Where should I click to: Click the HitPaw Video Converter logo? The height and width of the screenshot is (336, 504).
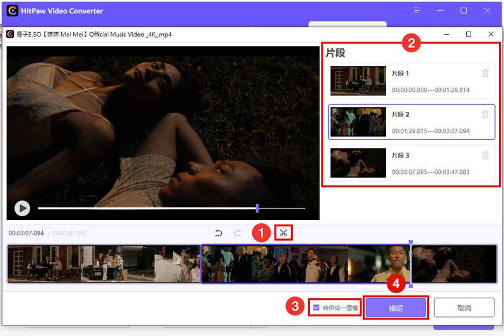coord(12,11)
